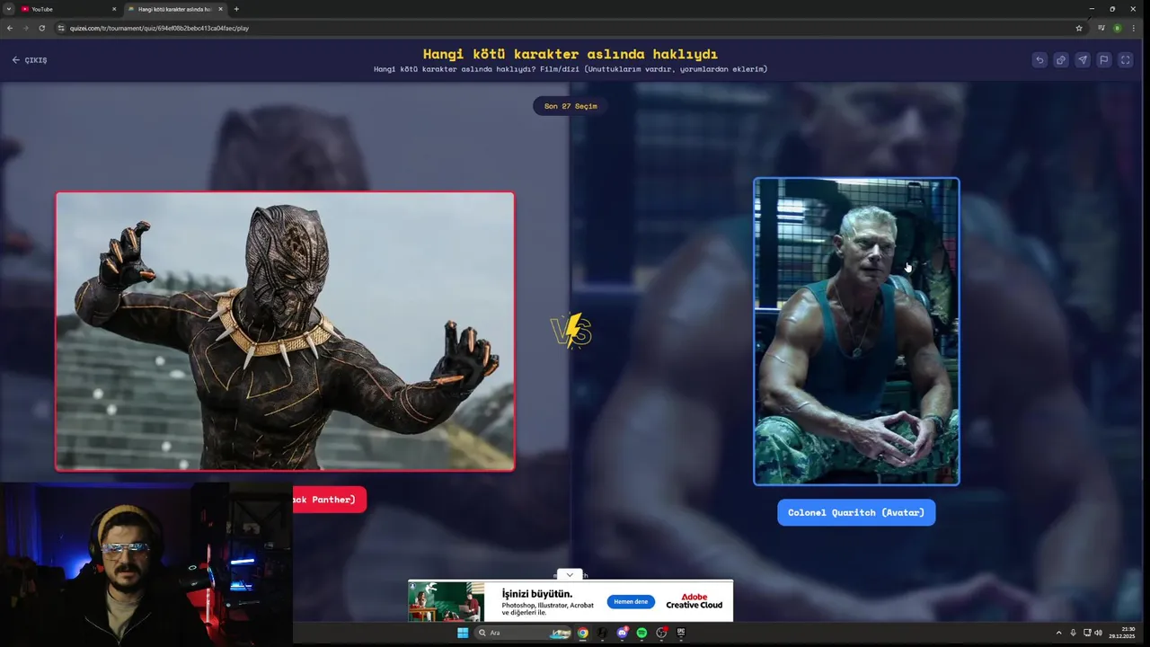Reload the quizzei page
The image size is (1150, 647).
pyautogui.click(x=41, y=28)
